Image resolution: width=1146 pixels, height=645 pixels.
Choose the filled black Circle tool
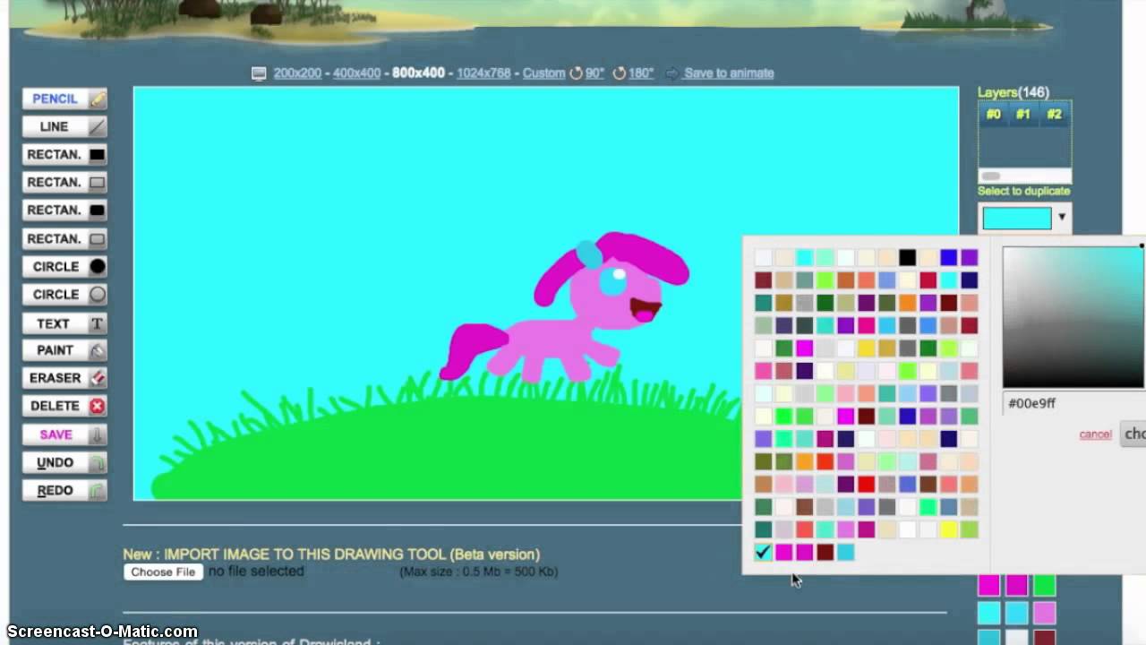(x=64, y=266)
